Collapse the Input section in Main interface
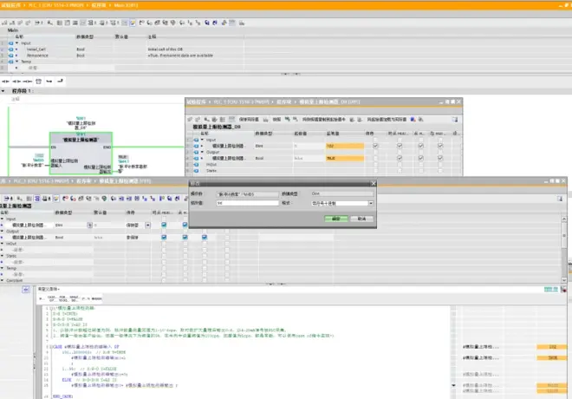 point(16,43)
